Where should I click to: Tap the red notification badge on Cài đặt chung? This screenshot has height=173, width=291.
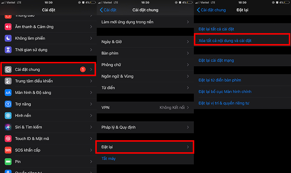(x=83, y=70)
